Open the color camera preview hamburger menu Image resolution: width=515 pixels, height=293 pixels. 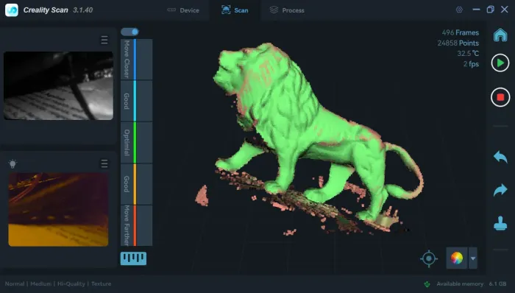tap(104, 163)
